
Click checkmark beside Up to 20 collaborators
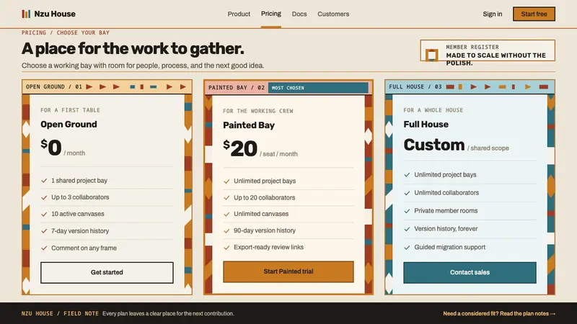click(226, 197)
